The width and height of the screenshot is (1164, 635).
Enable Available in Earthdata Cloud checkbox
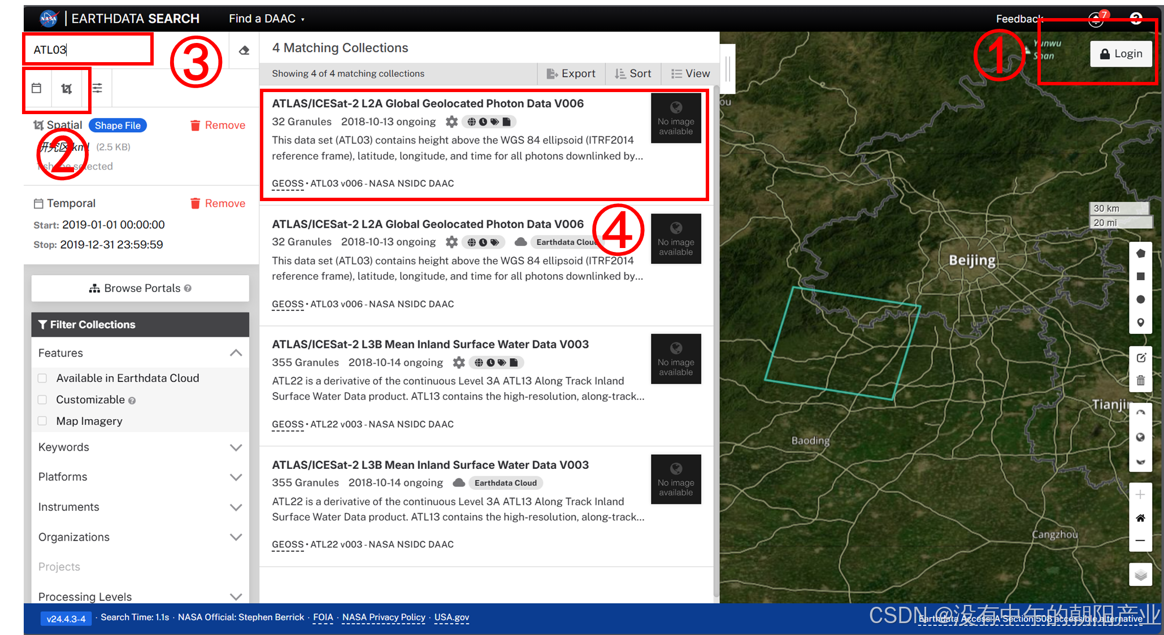tap(42, 379)
